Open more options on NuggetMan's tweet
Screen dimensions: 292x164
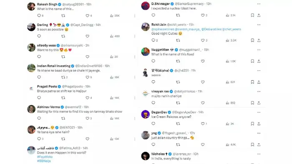(259, 50)
